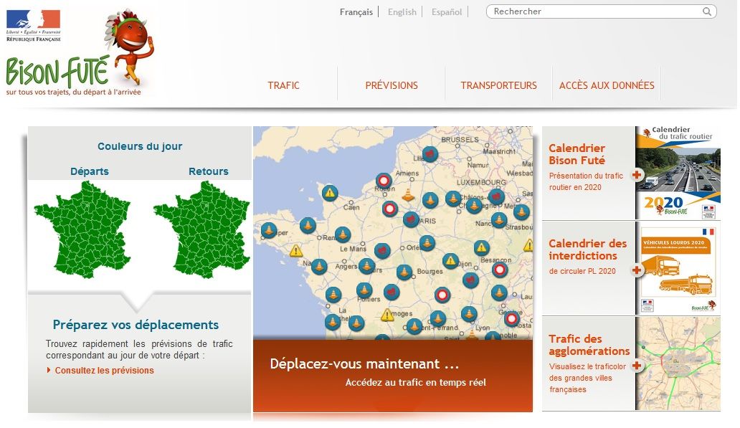
Task: Click the Départs green France map
Action: (82, 230)
